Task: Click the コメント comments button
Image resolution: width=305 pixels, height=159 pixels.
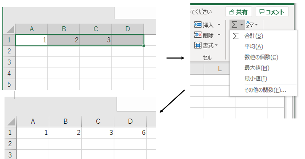Action: (x=272, y=12)
